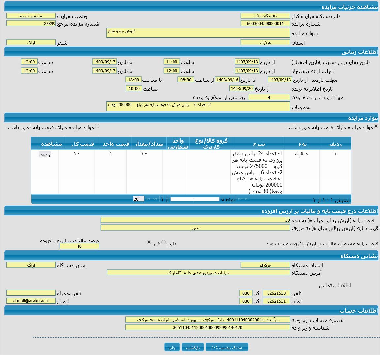Click the 'درصد مالیات بر ارزش افزوده' field

point(79,246)
